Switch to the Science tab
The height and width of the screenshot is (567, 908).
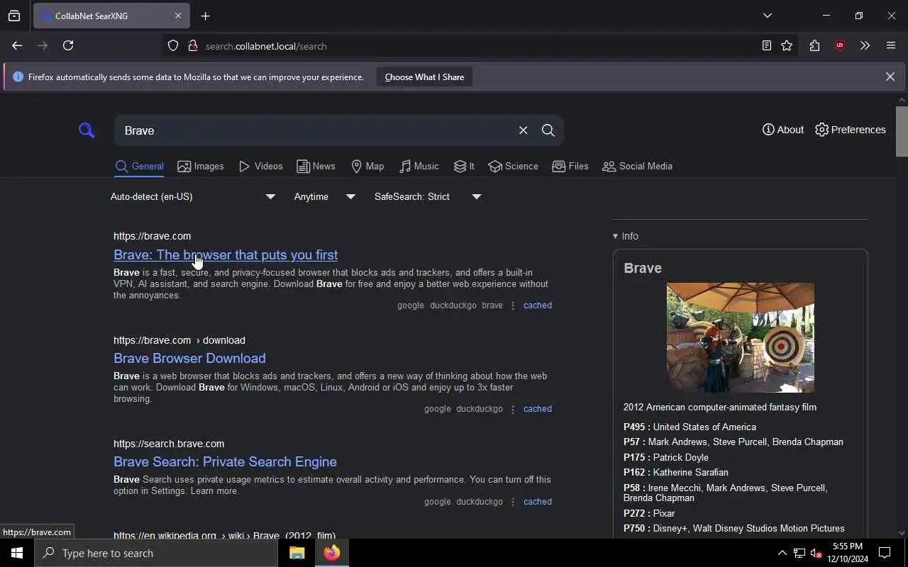(513, 167)
